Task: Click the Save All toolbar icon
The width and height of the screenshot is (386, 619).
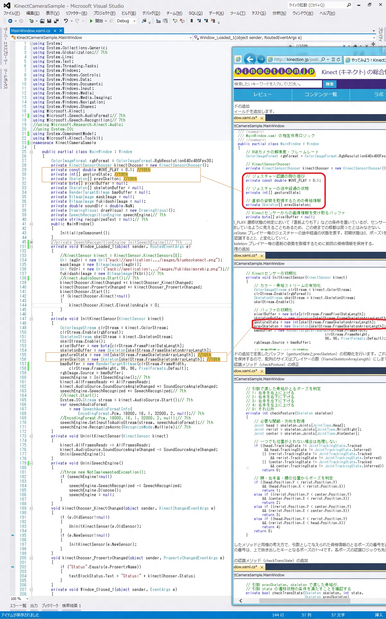Action: pyautogui.click(x=56, y=21)
